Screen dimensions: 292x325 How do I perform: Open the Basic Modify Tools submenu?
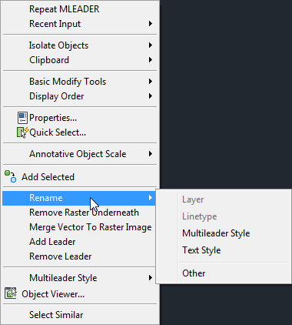pyautogui.click(x=80, y=82)
